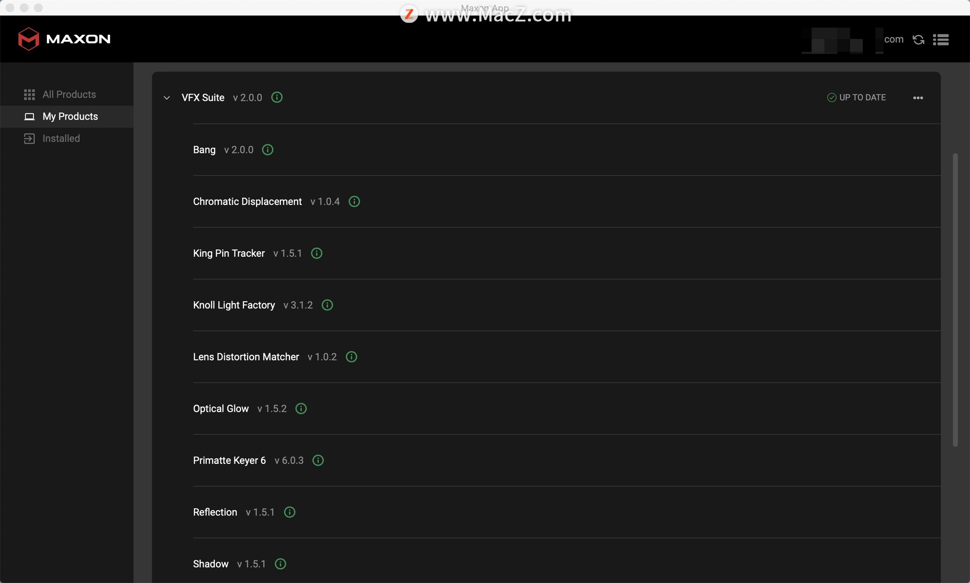
Task: Click the vertical scrollbar on right
Action: coord(955,300)
